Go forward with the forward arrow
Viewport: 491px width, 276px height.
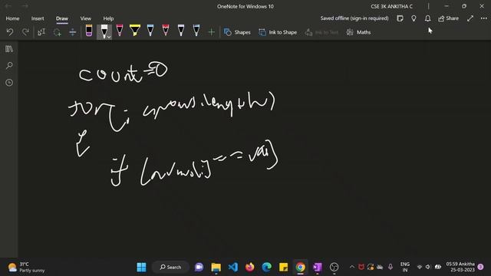(25, 6)
